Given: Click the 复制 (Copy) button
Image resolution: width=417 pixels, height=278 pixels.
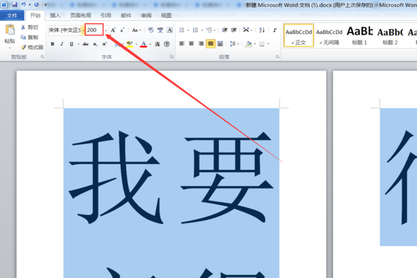Looking at the screenshot, I should (30, 38).
